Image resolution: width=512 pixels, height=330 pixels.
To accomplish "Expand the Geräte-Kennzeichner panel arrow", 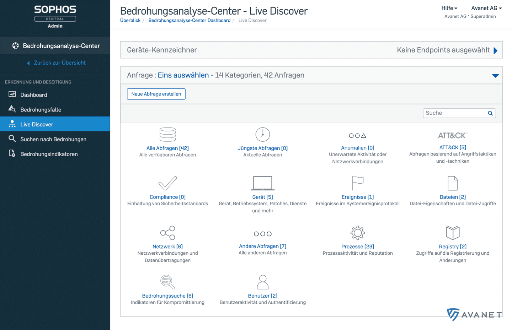I will (496, 50).
